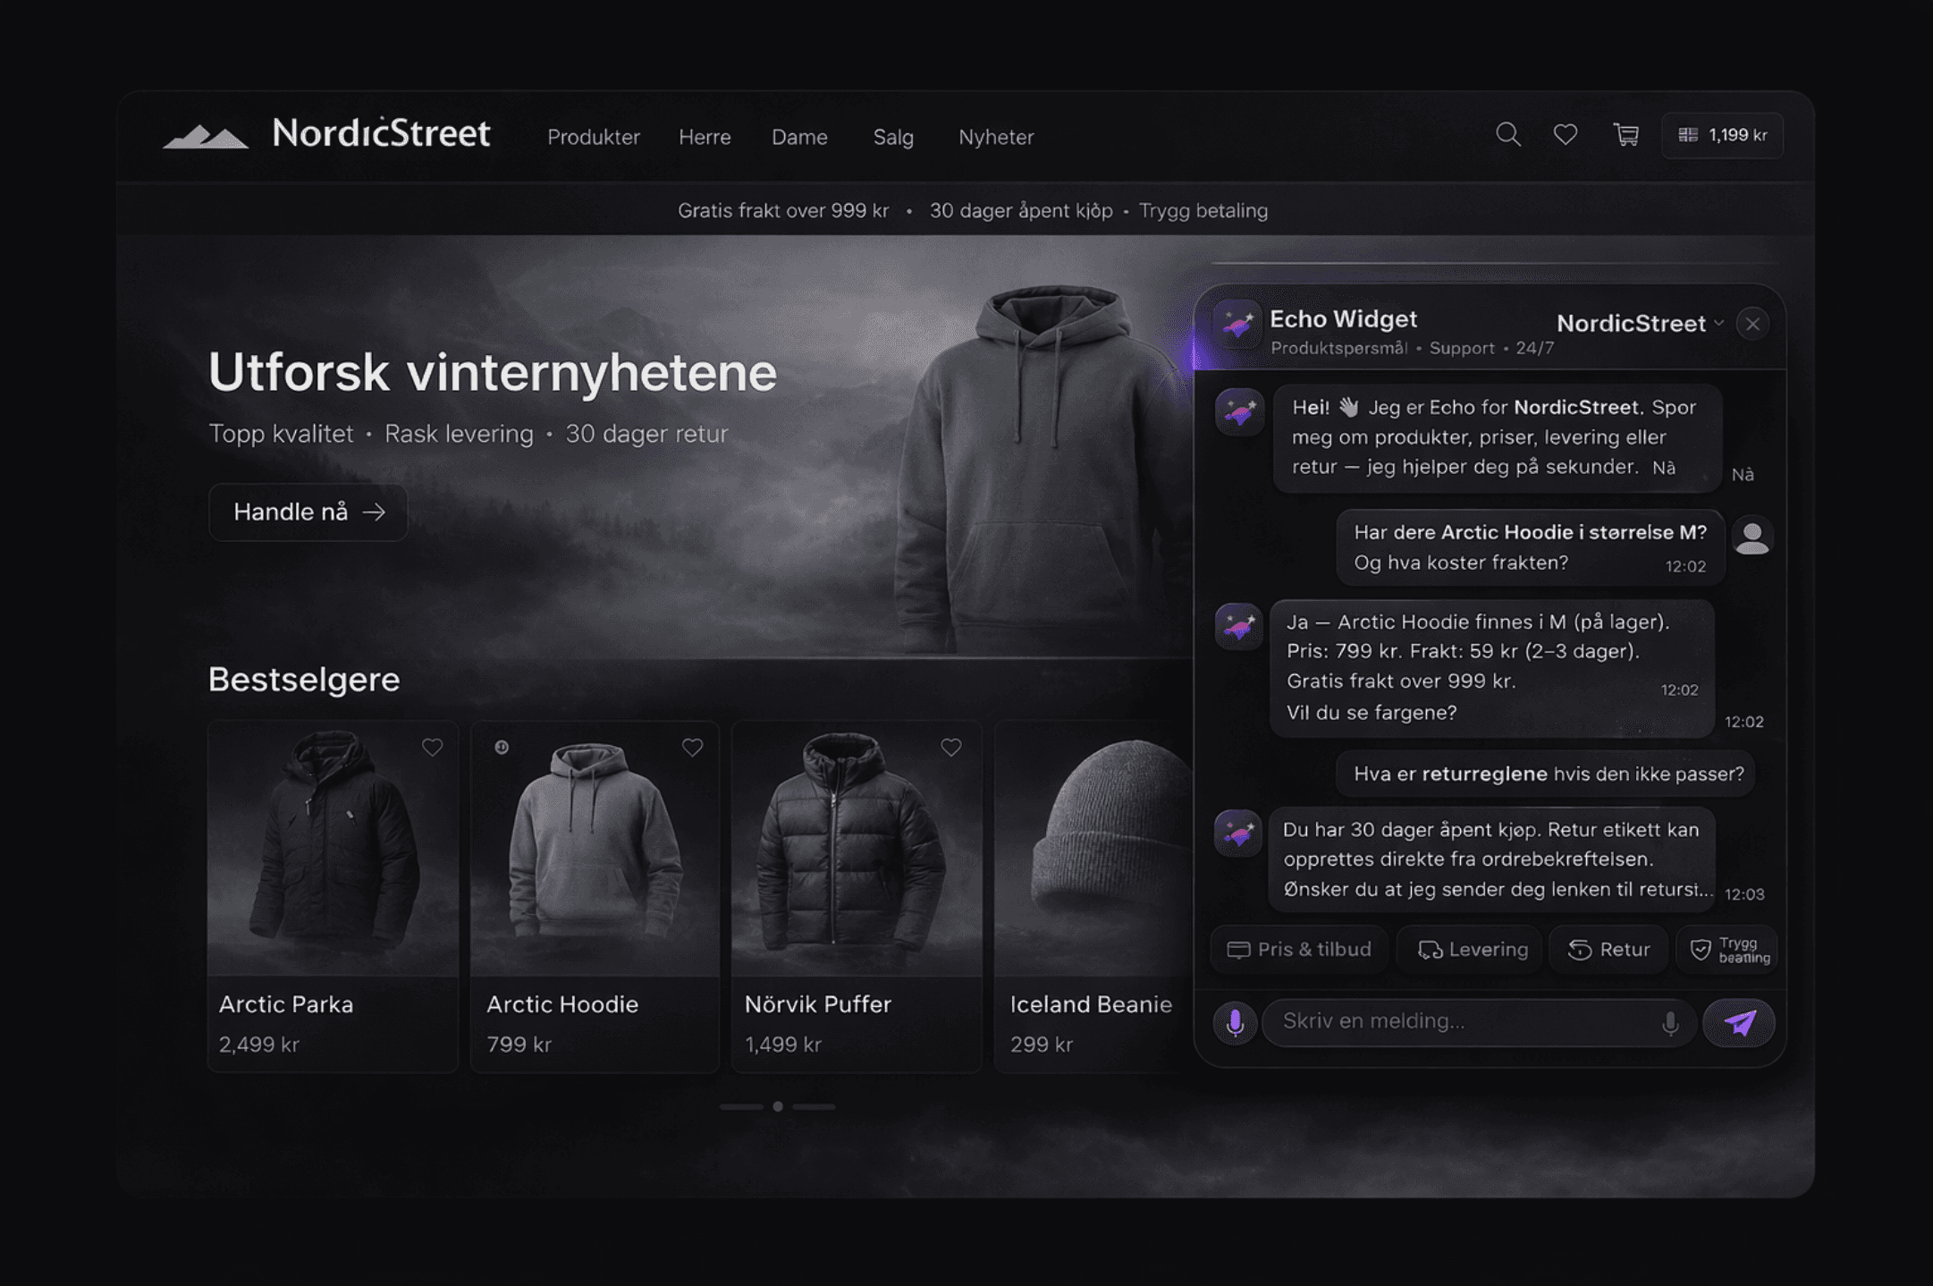Open the search icon in the header
This screenshot has width=1933, height=1286.
1508,135
